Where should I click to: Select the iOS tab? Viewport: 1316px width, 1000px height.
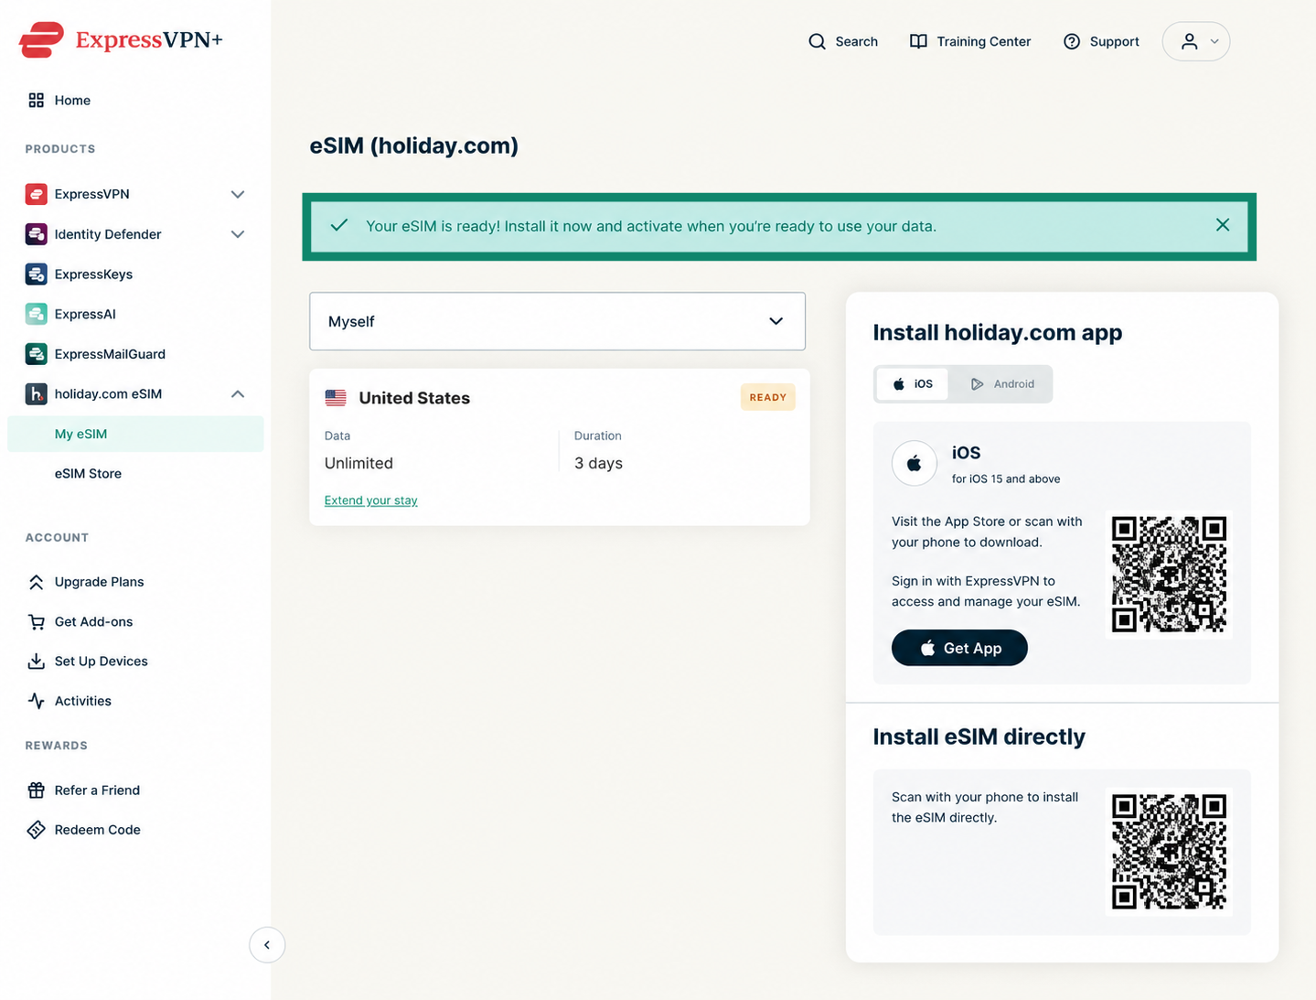(912, 384)
